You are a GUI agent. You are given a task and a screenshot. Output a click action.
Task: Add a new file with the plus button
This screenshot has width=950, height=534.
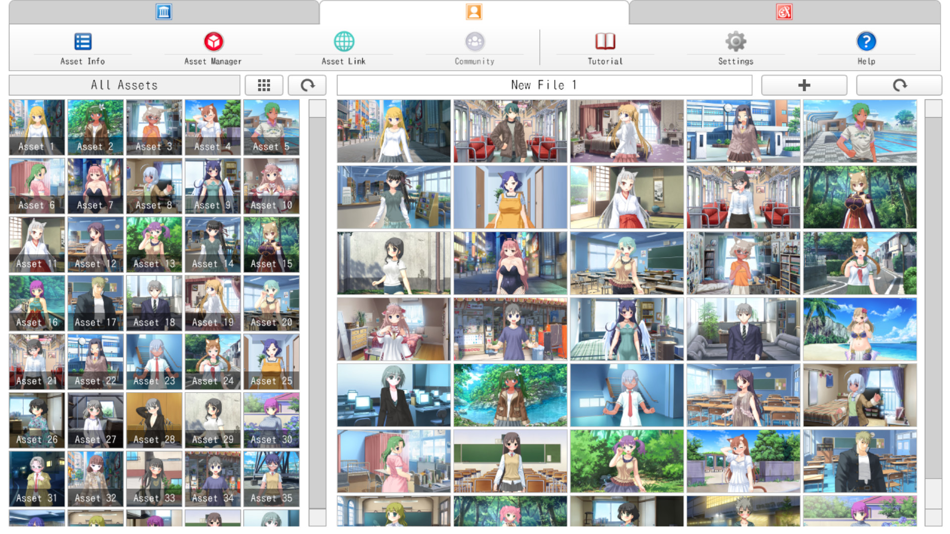tap(804, 85)
